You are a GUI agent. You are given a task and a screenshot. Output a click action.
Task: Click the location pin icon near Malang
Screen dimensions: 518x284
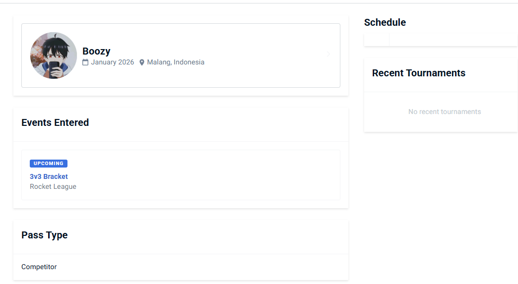pos(142,62)
